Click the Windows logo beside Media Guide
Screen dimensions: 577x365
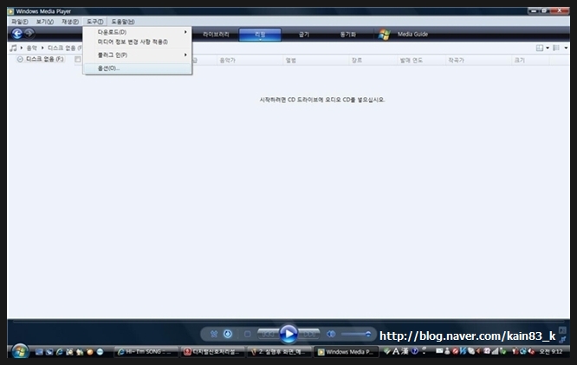click(384, 35)
